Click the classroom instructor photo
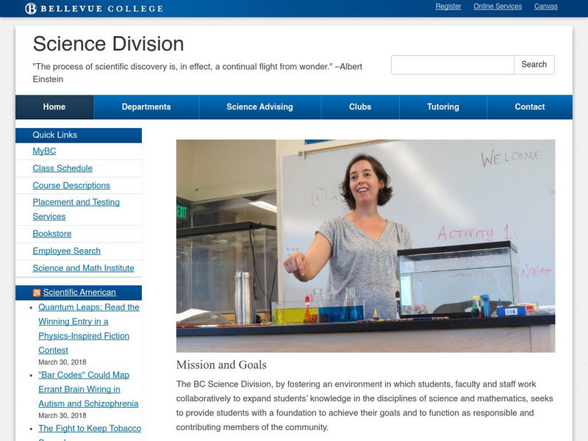This screenshot has width=588, height=441. tap(365, 246)
